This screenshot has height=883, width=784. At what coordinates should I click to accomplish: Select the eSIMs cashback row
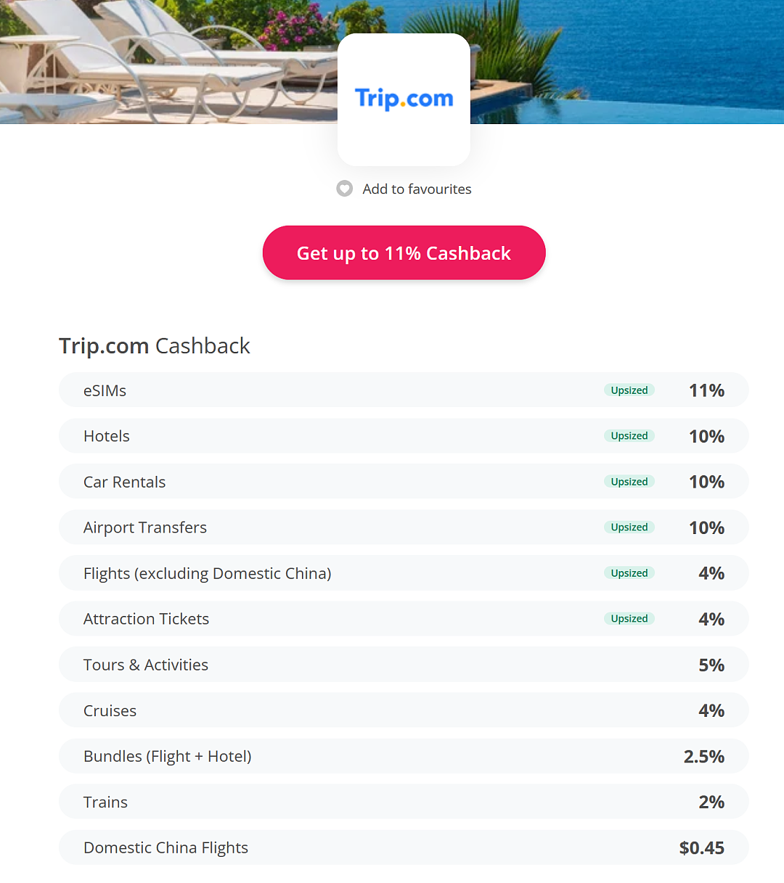[x=404, y=390]
